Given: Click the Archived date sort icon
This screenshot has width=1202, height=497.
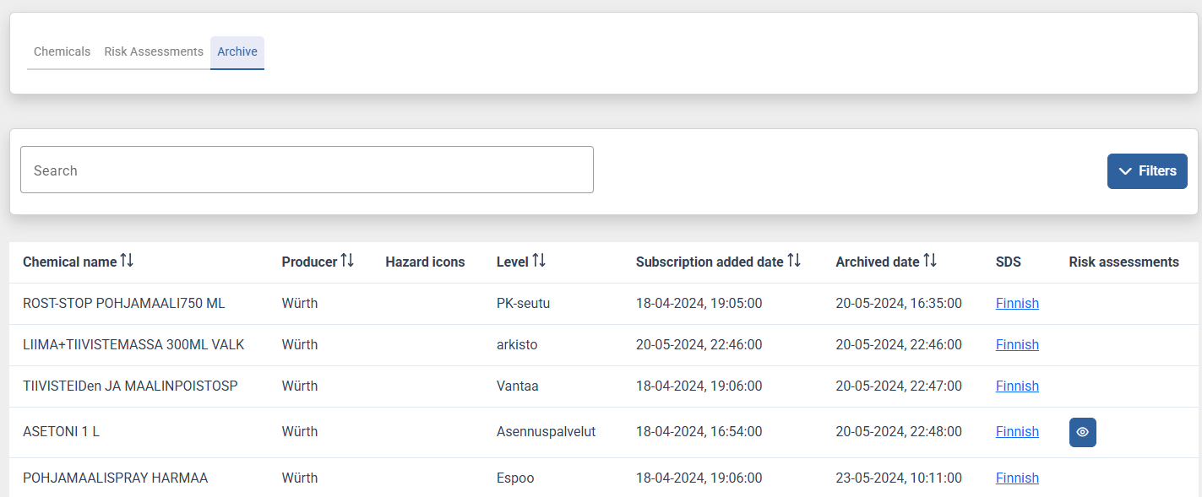Looking at the screenshot, I should (x=930, y=261).
